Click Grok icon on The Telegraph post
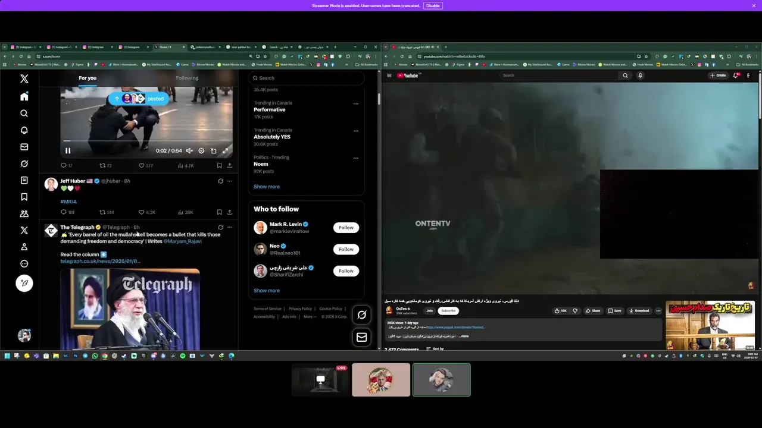762x428 pixels. click(220, 227)
